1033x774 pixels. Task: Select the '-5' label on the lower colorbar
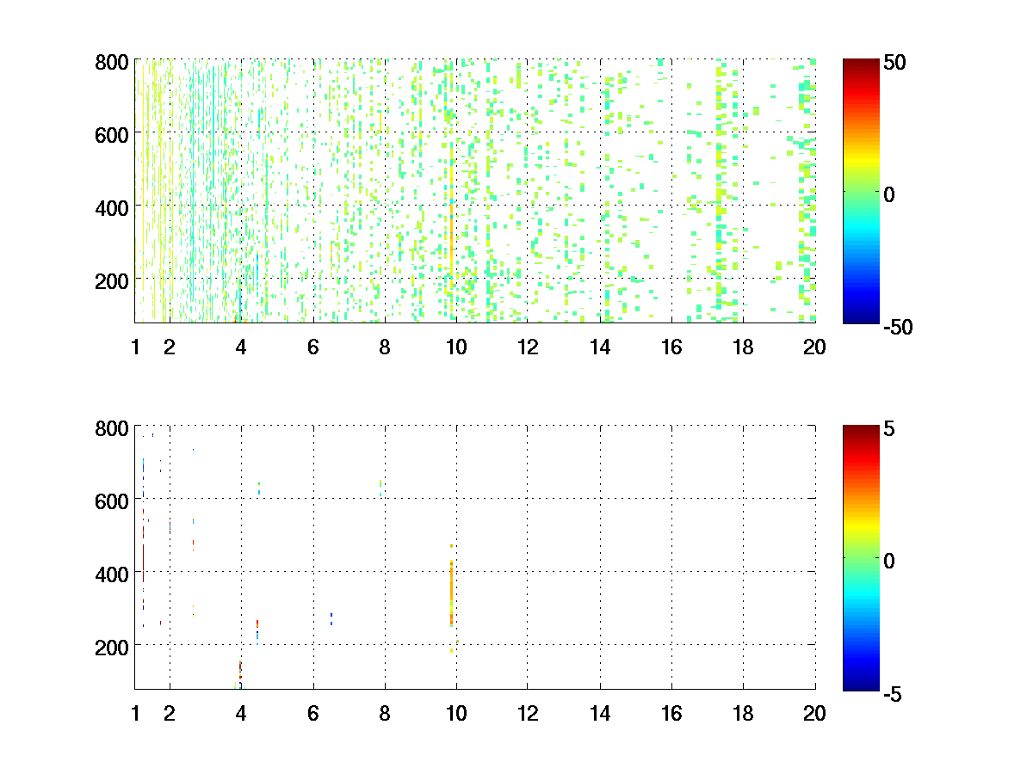click(892, 693)
